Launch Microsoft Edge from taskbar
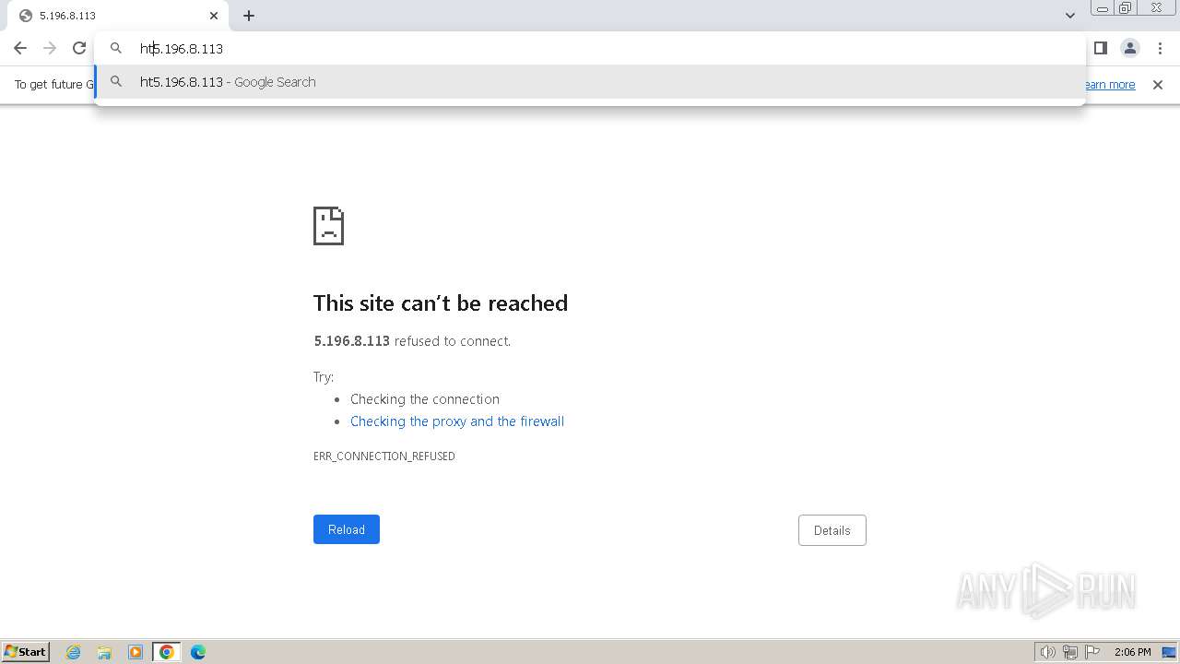This screenshot has height=664, width=1180. 198,652
